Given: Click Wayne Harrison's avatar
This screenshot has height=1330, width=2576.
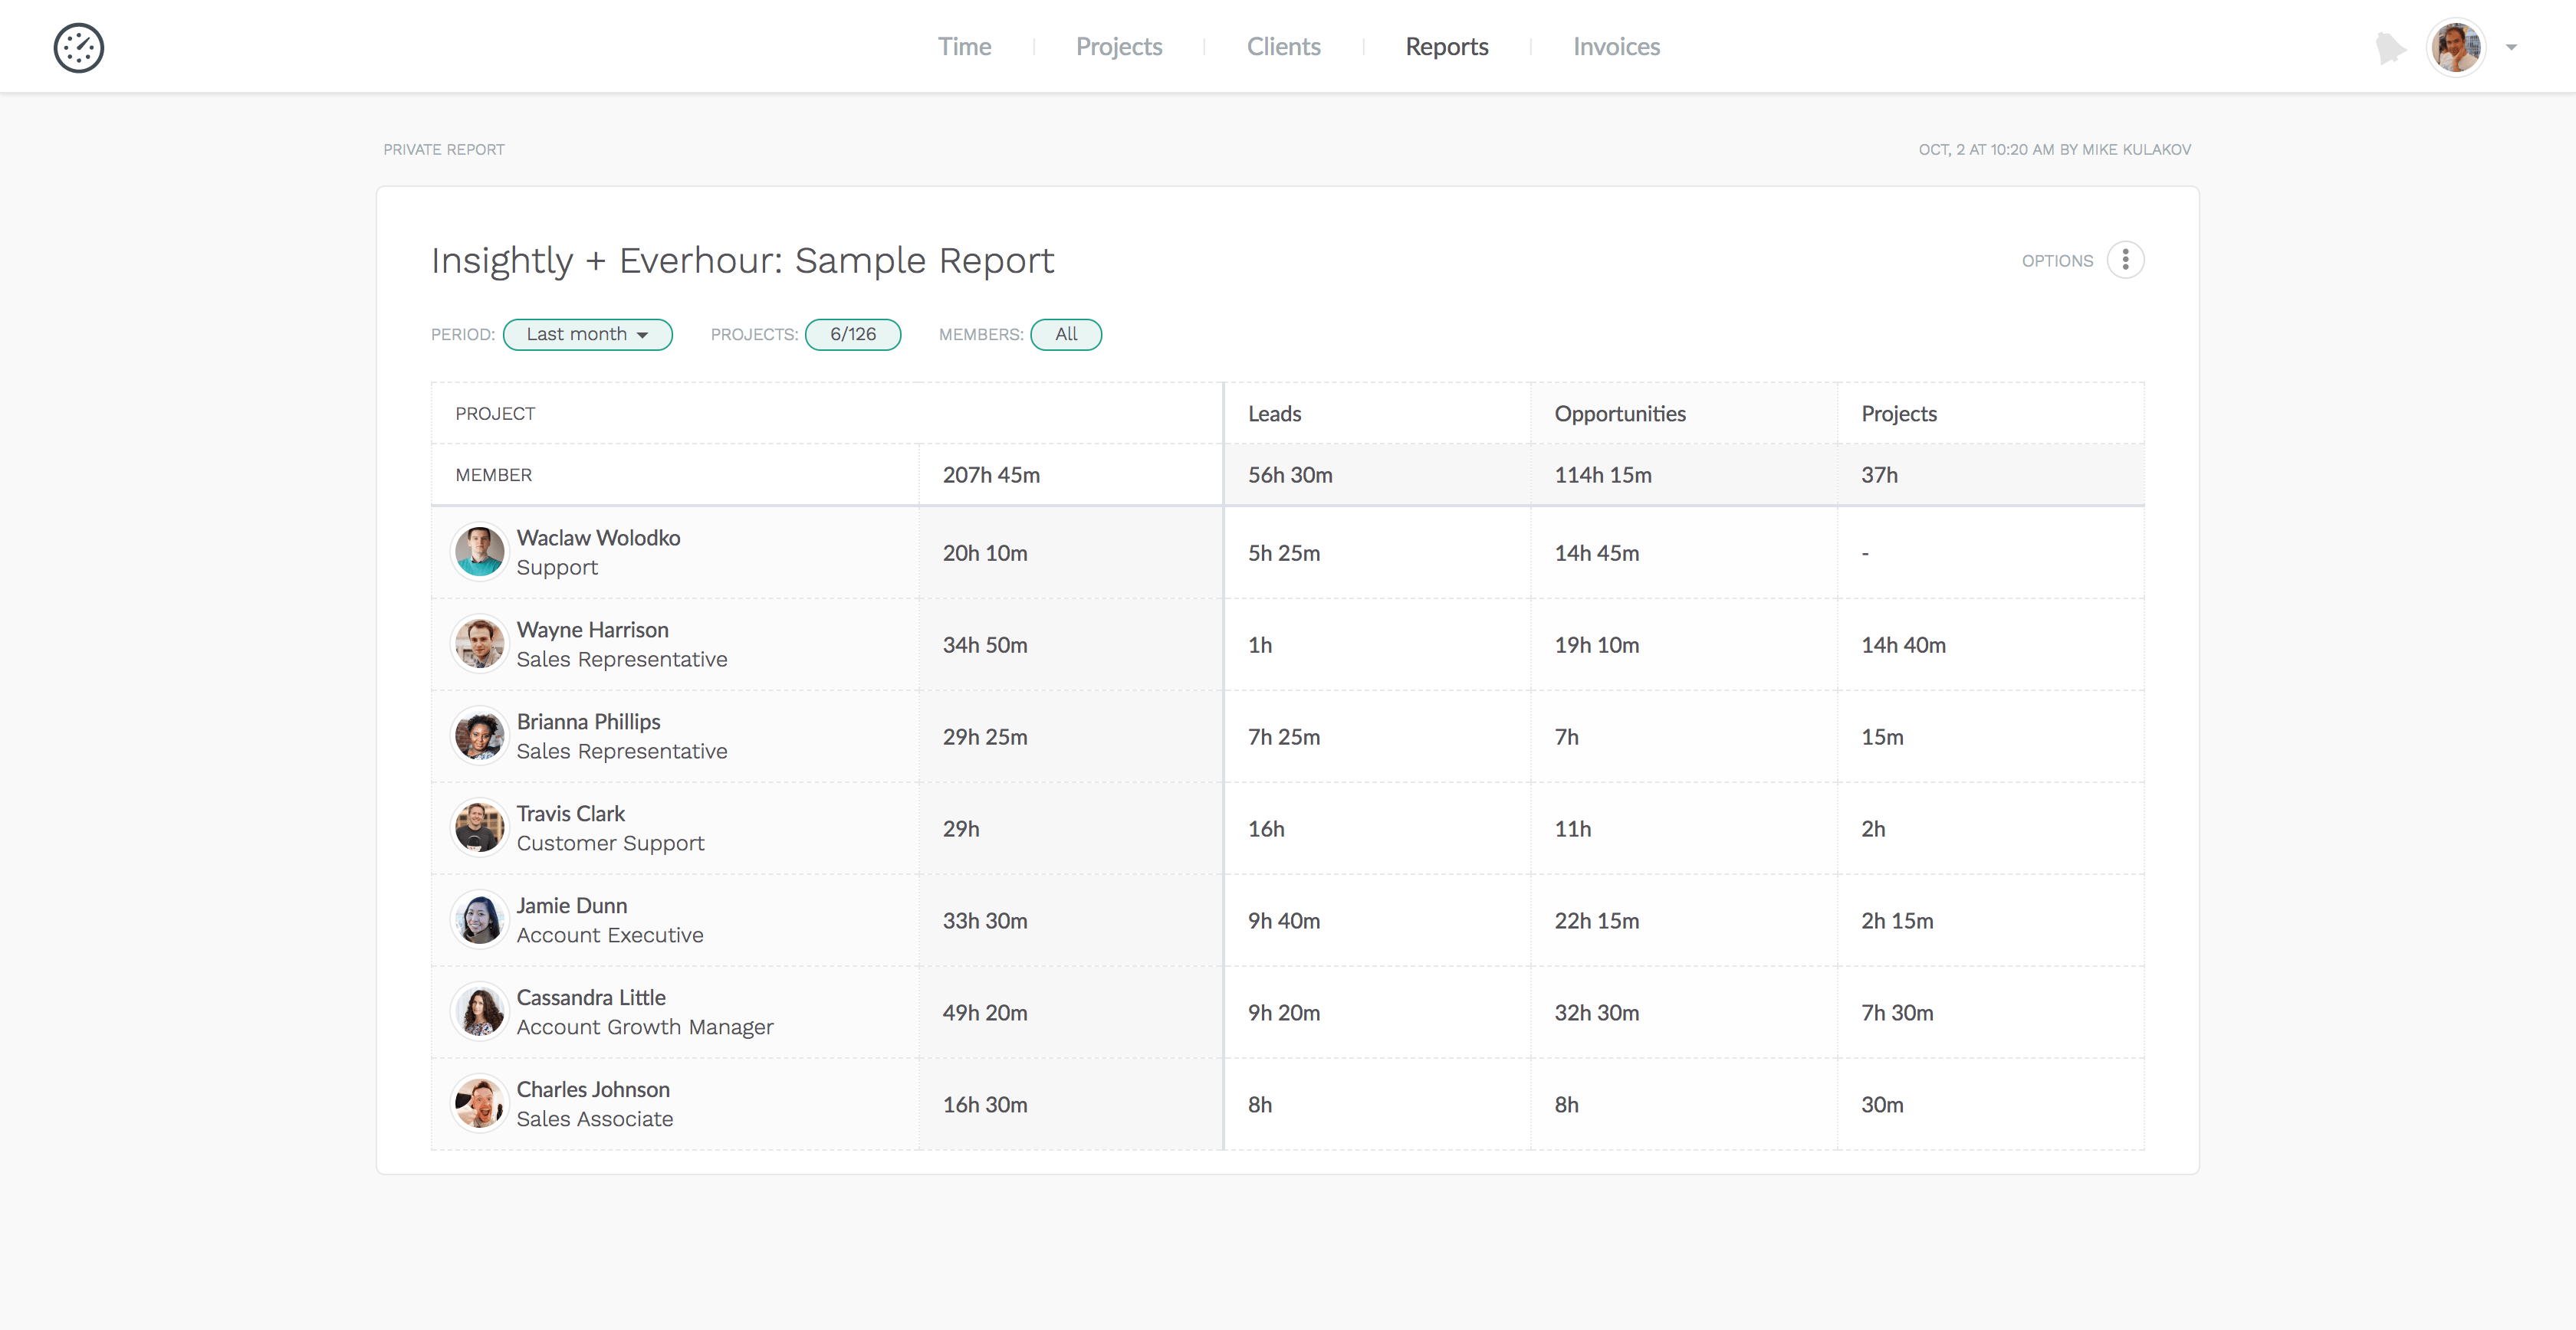Looking at the screenshot, I should click(x=479, y=644).
